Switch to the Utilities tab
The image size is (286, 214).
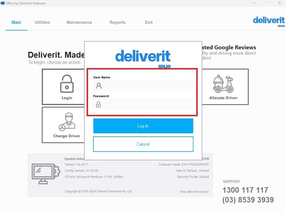[x=42, y=22]
